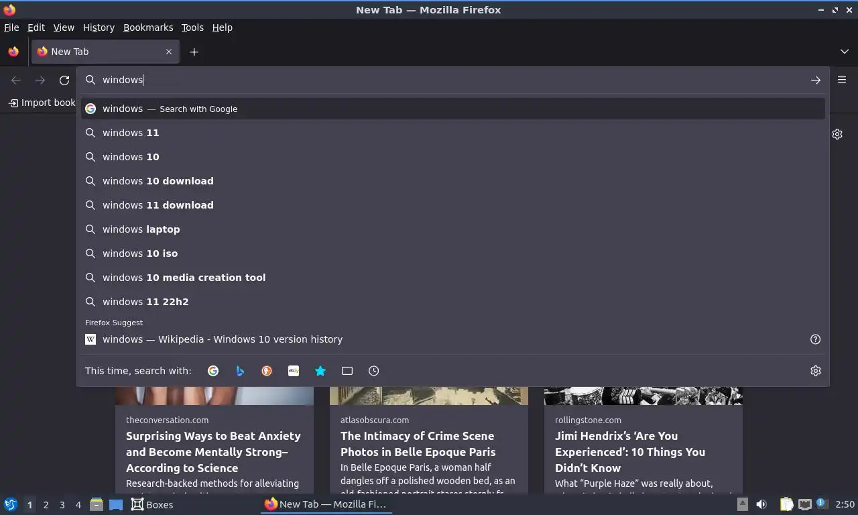Viewport: 858px width, 515px height.
Task: Click the rollingstone.com article thumbnail
Action: pos(643,396)
